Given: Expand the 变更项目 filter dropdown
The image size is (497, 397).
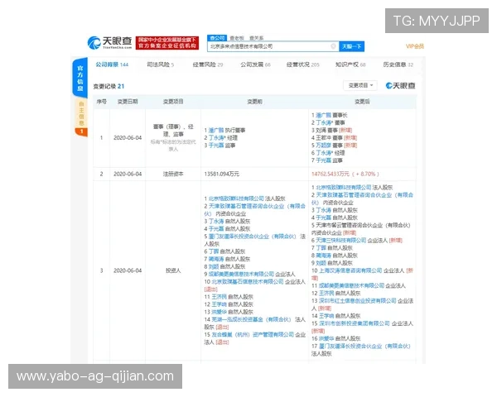Looking at the screenshot, I should [360, 85].
